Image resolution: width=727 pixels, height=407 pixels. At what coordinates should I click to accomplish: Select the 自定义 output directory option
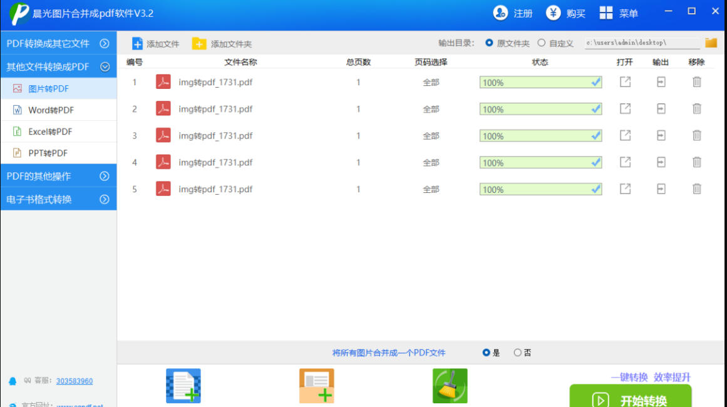tap(542, 43)
